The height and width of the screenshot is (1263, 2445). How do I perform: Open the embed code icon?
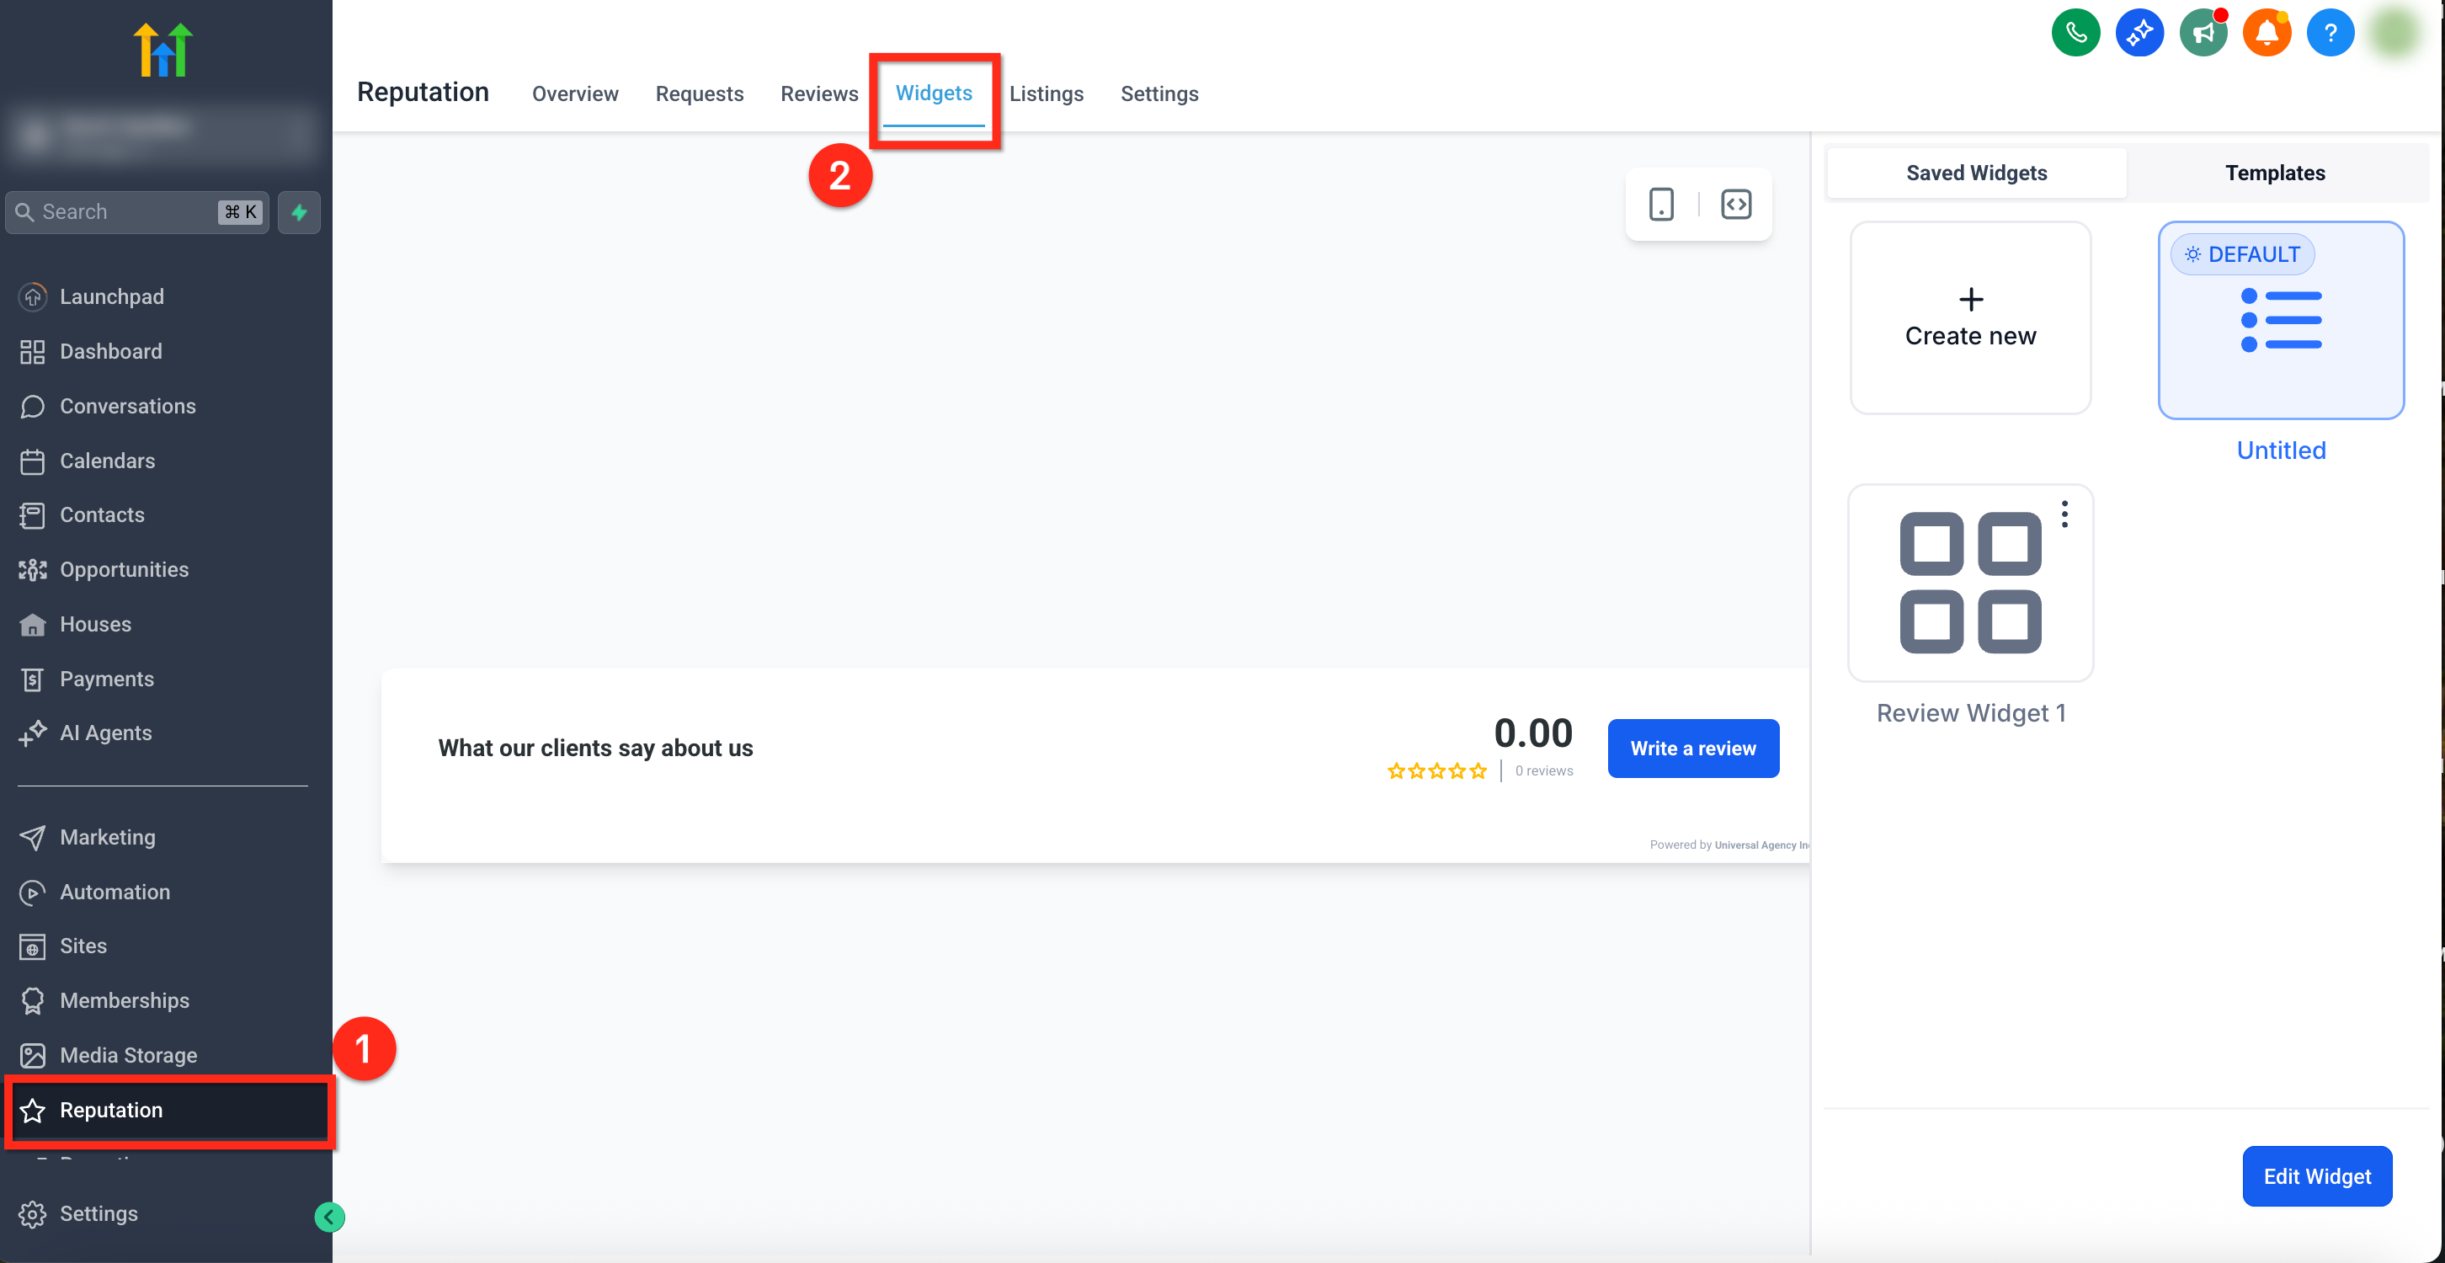[1736, 204]
